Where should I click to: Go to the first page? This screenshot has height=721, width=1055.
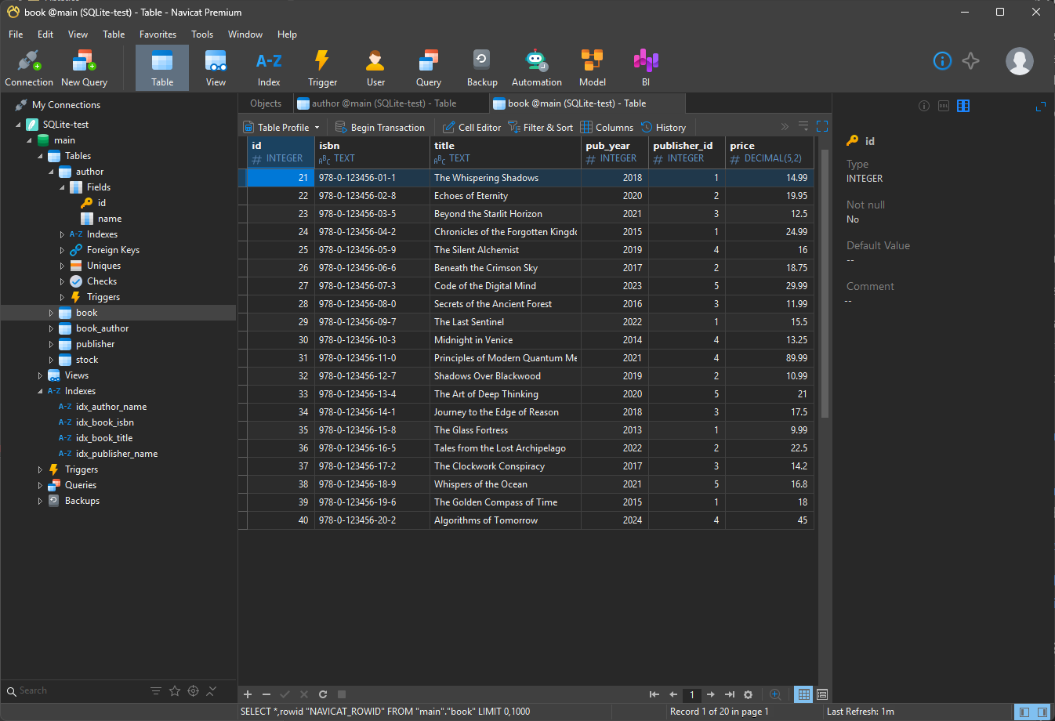654,694
